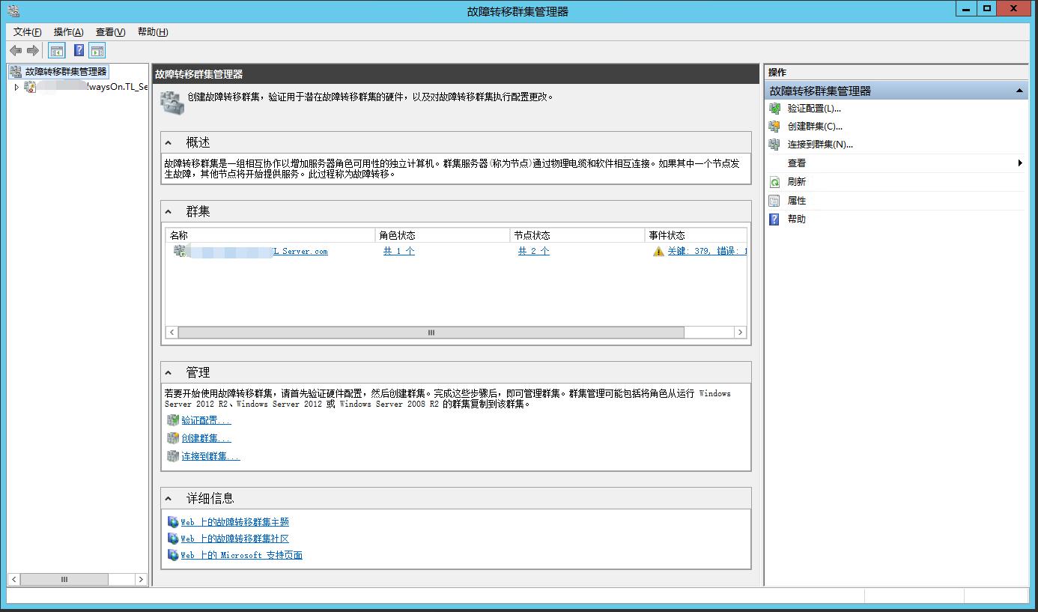Screen dimensions: 1038x612
Task: Expand the cluster node in the tree
Action: (x=16, y=88)
